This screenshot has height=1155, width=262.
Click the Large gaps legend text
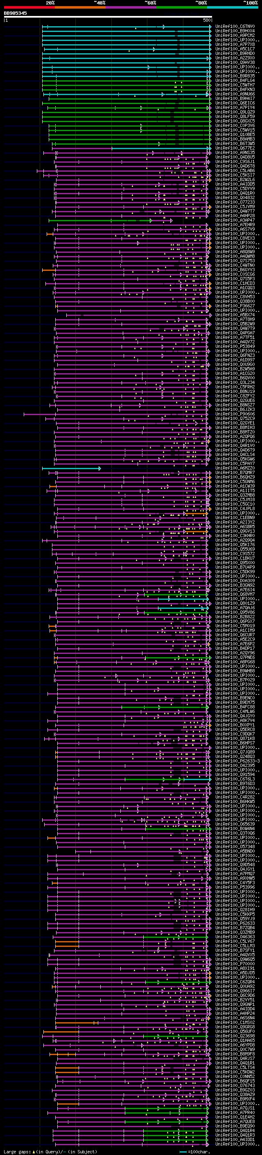click(x=51, y=1152)
